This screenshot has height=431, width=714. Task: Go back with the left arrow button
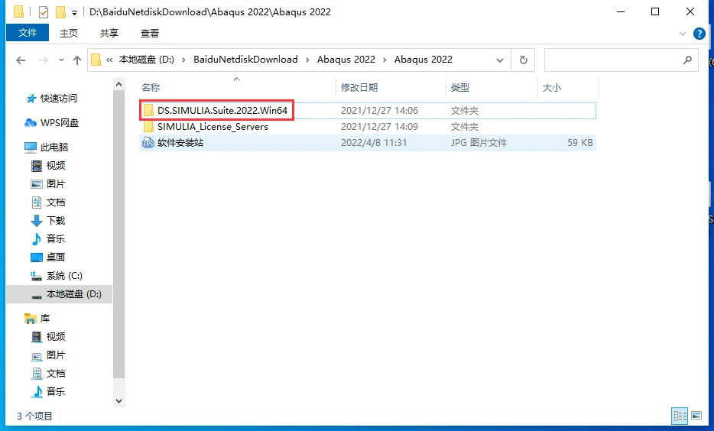coord(21,60)
